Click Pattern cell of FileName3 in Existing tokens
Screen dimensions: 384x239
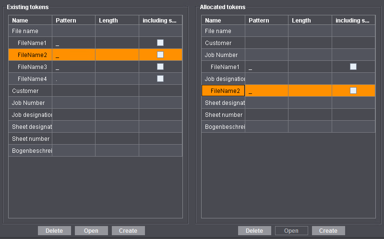74,67
